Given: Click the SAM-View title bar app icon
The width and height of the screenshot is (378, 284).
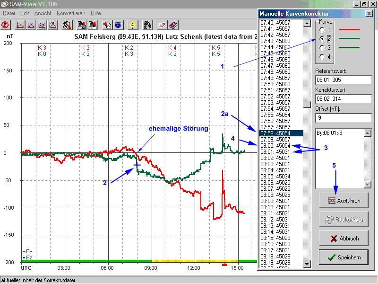Looking at the screenshot, I should tap(4, 4).
